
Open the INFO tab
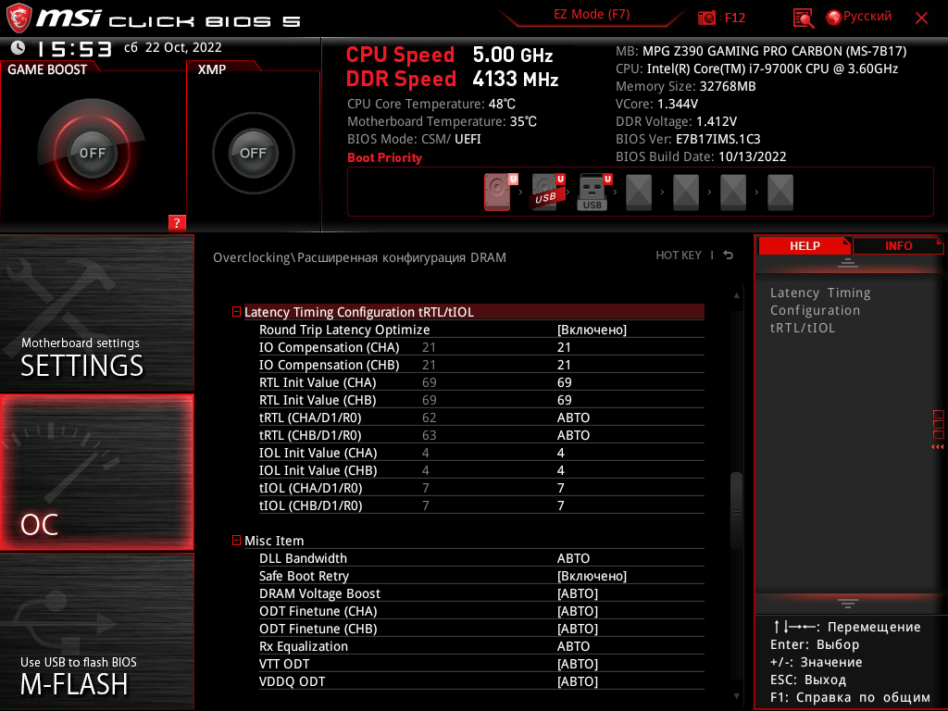pos(898,245)
